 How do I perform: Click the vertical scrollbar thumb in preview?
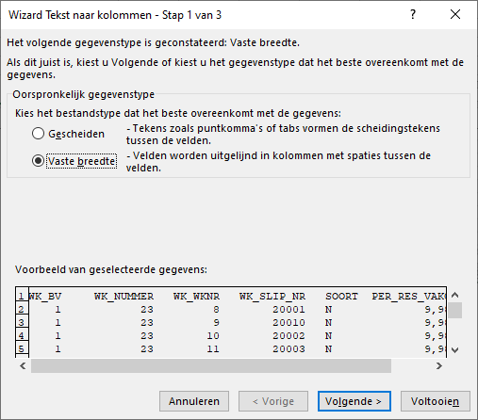tap(454, 310)
